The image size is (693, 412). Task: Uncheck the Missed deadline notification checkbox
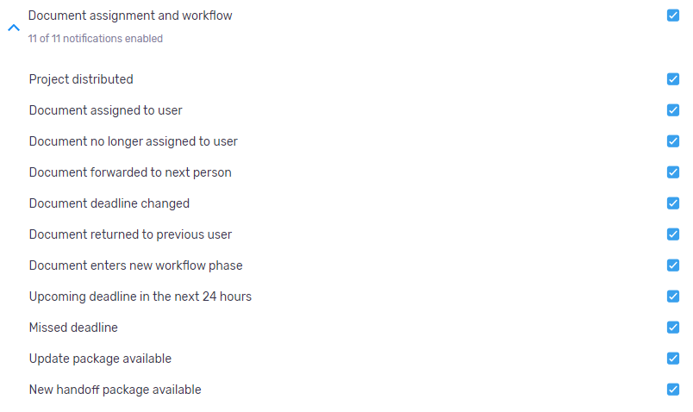(x=673, y=328)
